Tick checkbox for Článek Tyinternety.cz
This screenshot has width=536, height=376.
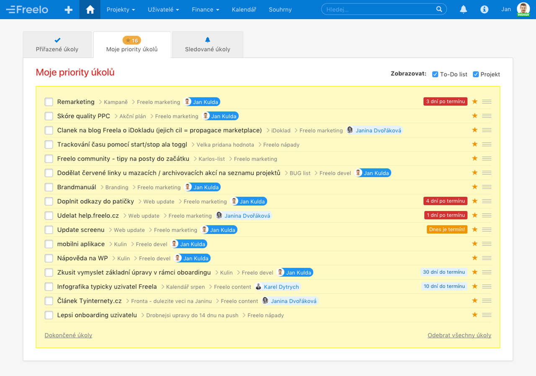click(x=49, y=301)
